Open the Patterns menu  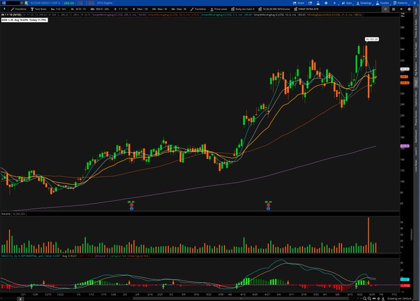(400, 3)
